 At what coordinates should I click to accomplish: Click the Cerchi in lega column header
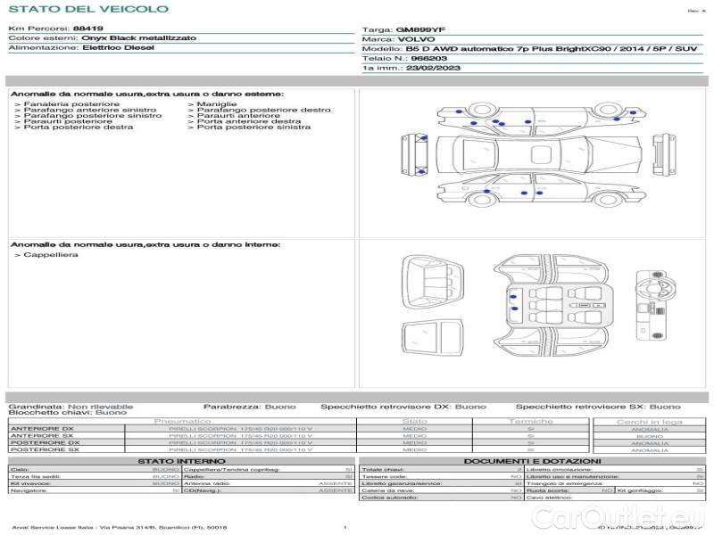[649, 421]
